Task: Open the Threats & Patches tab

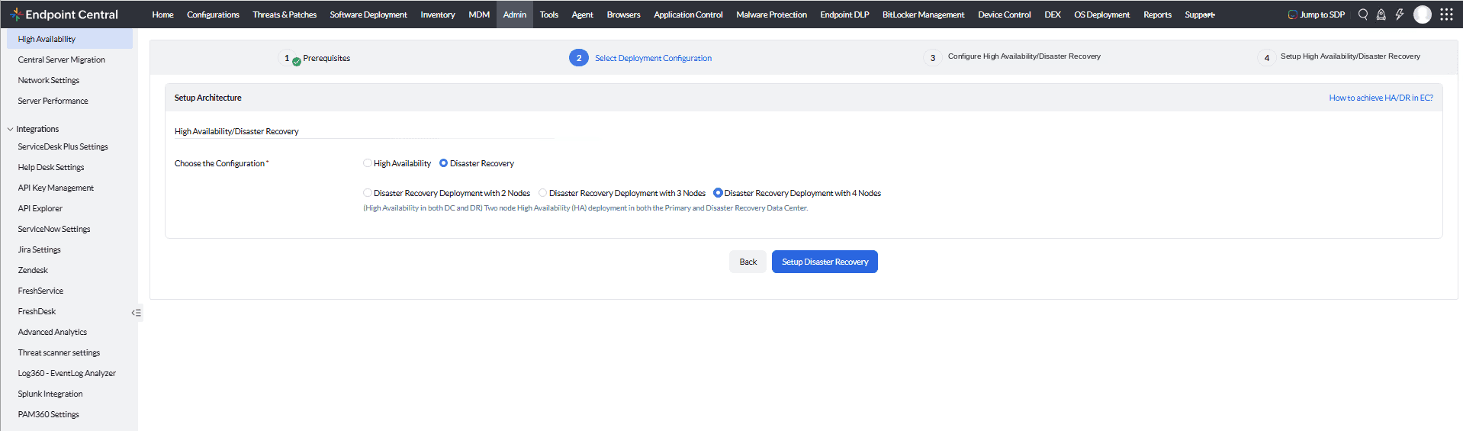Action: (x=285, y=14)
